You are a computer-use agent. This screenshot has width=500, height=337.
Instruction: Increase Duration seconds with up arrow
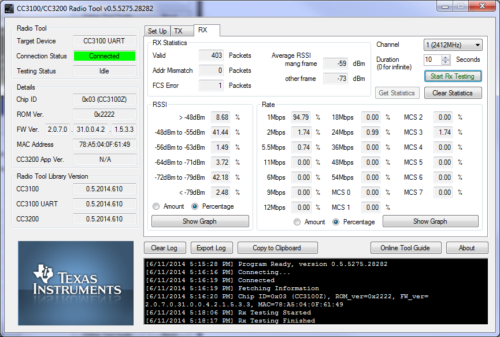click(x=446, y=57)
